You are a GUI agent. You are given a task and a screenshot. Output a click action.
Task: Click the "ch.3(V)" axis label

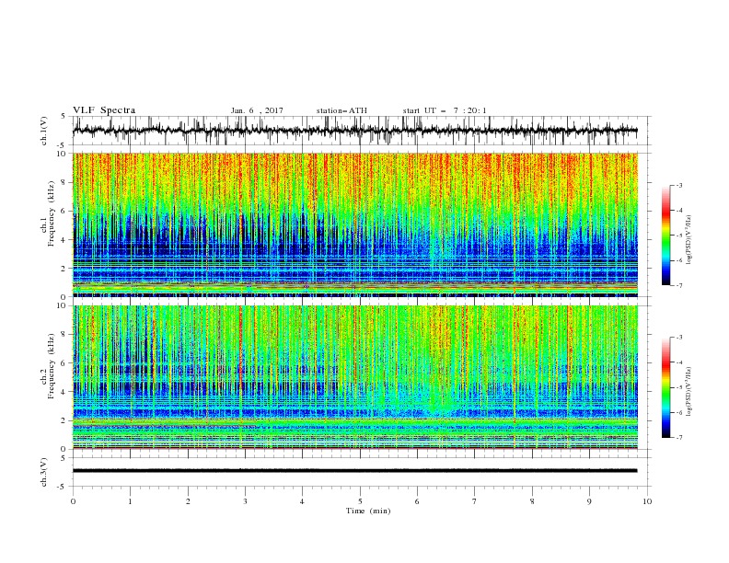[44, 472]
